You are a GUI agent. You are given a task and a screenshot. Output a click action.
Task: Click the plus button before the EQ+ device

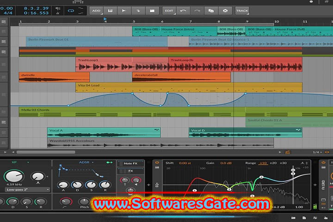click(x=148, y=185)
